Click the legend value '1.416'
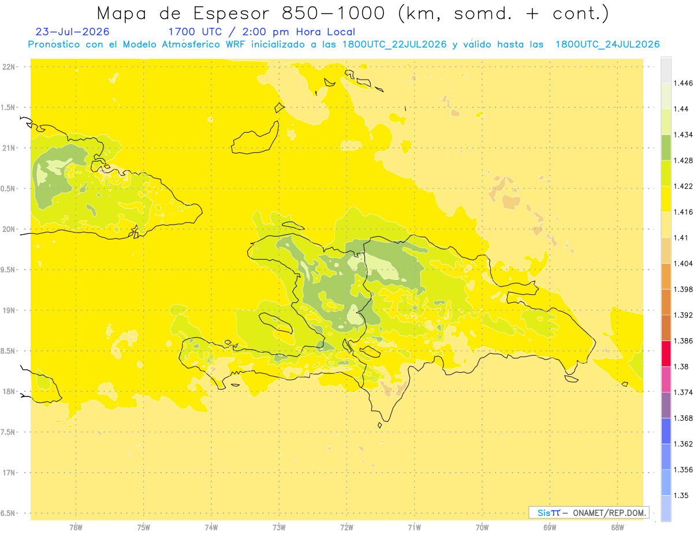Viewport: 693px width, 535px height. pos(683,212)
